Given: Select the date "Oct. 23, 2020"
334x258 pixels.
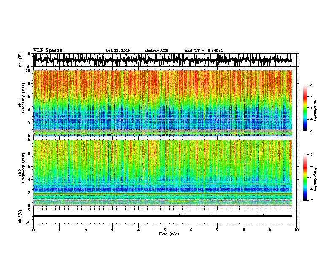Looking at the screenshot, I should click(x=118, y=51).
